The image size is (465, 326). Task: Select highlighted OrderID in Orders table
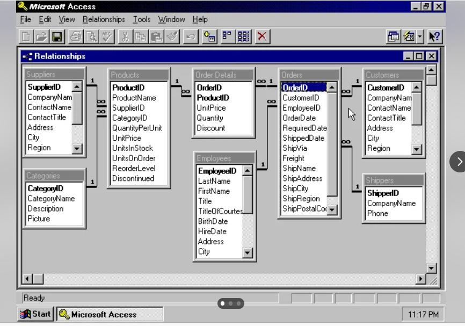point(304,88)
